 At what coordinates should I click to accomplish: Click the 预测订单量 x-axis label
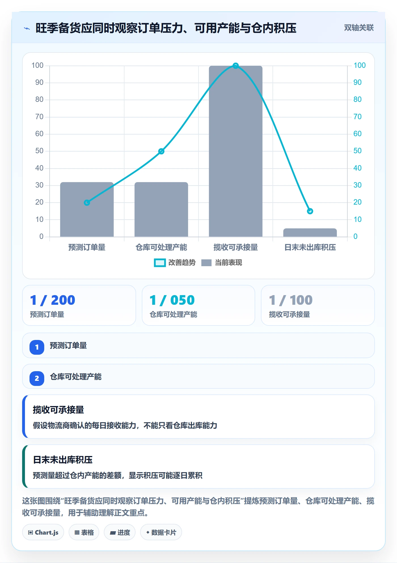[87, 247]
